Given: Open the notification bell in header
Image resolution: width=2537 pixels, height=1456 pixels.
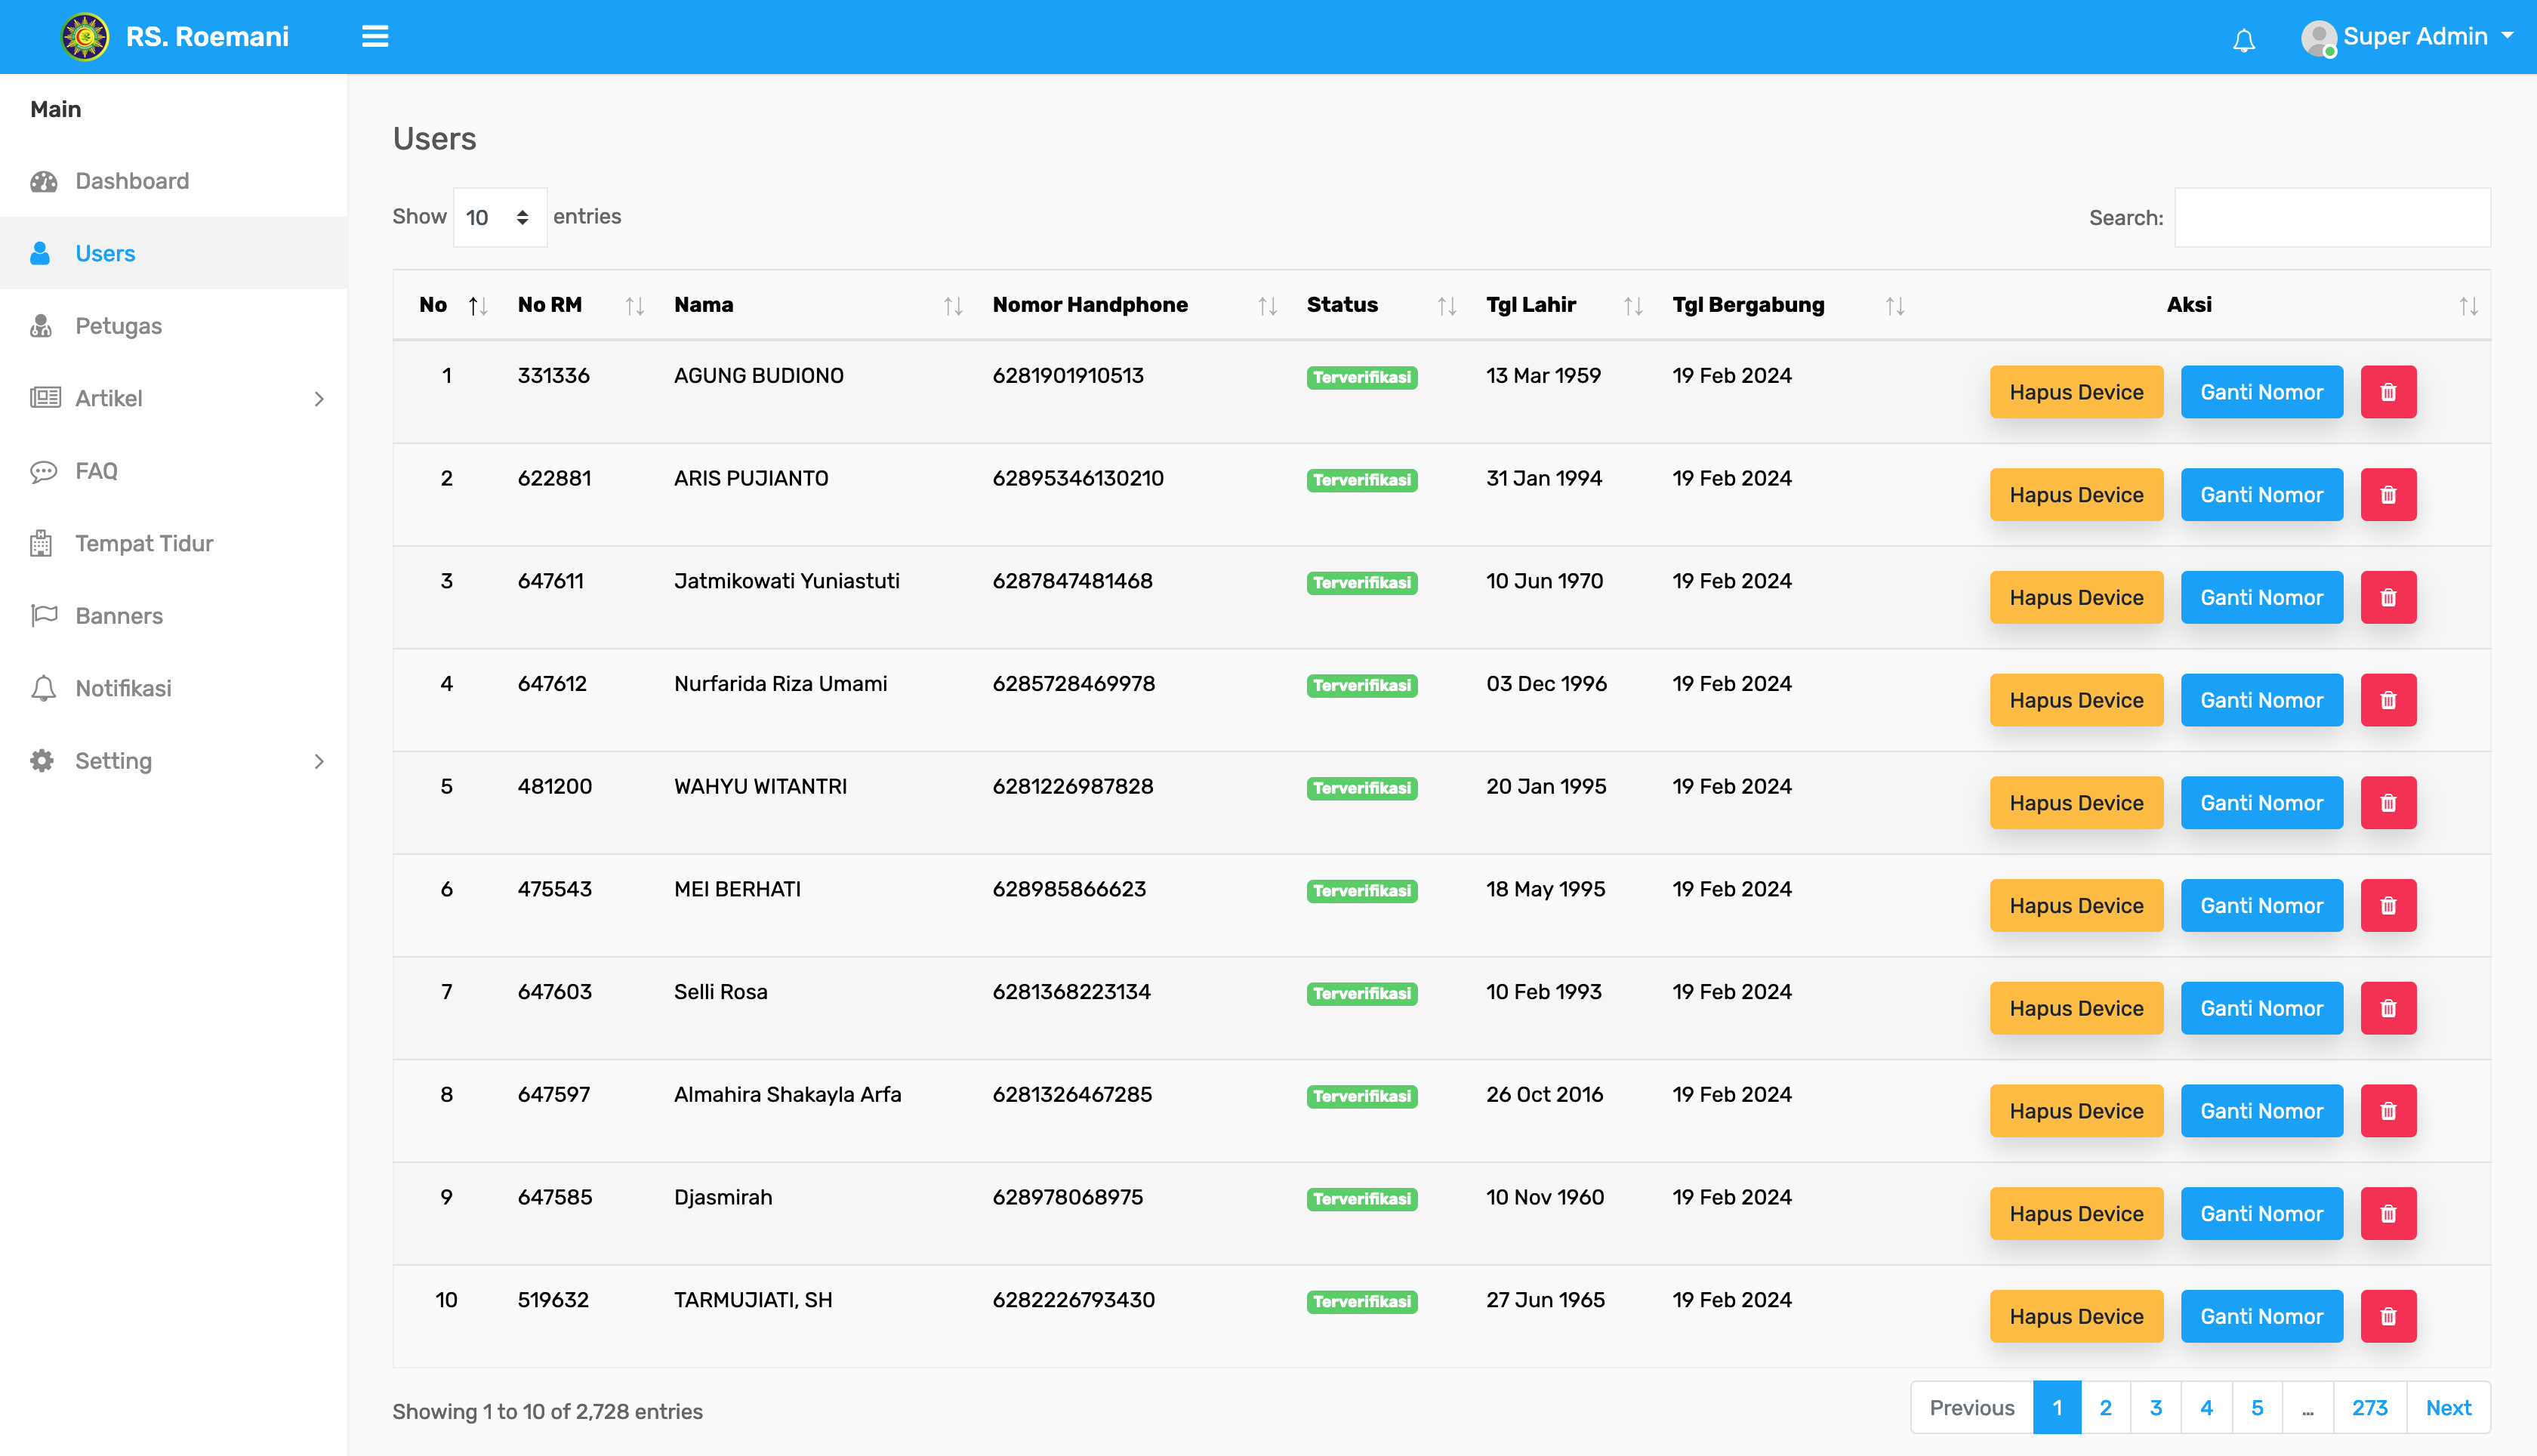Looking at the screenshot, I should [2244, 40].
